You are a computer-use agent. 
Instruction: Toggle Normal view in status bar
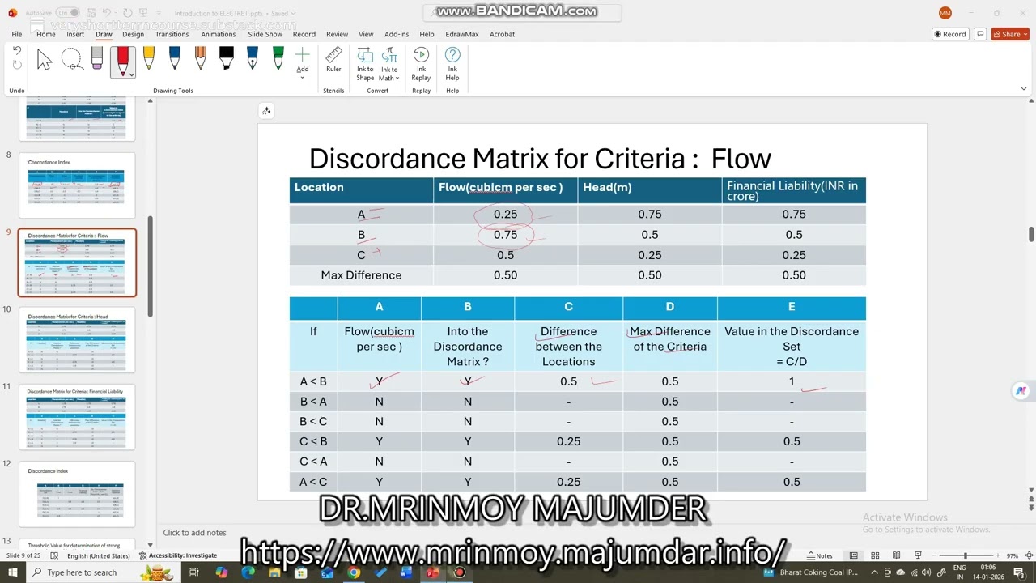point(853,555)
